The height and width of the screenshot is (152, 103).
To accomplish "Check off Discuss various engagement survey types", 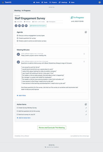I will 18,35.
